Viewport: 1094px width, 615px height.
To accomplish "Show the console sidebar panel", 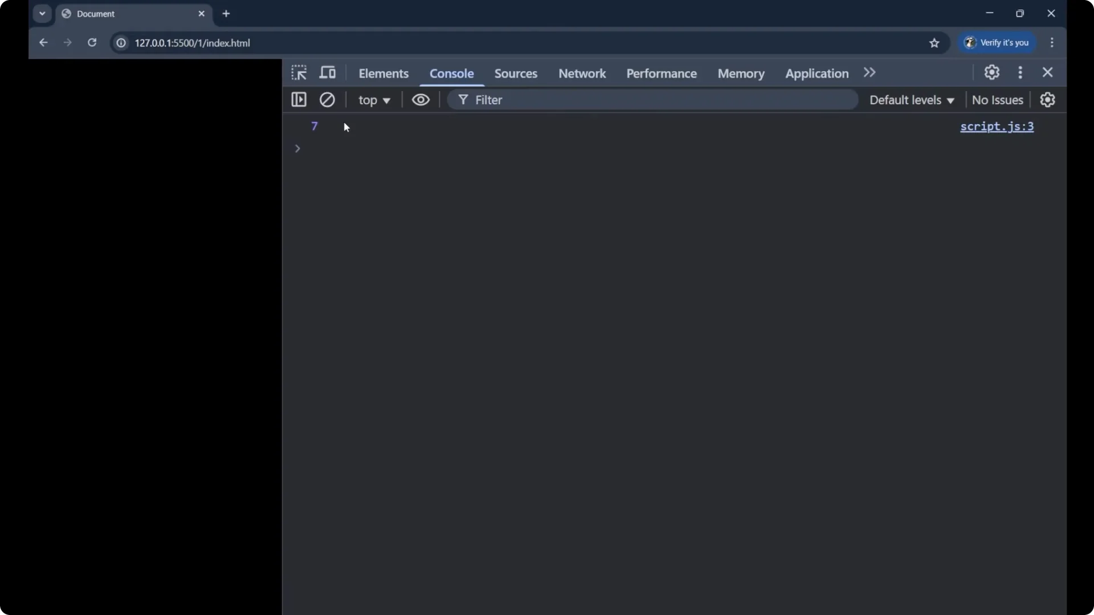I will [x=299, y=100].
